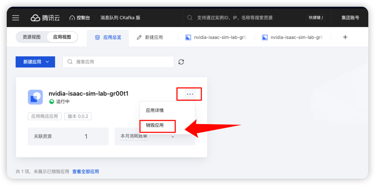The image size is (375, 185).
Task: Select the first nvidia-isaac-sim-lab-gr0 tab
Action: point(216,38)
